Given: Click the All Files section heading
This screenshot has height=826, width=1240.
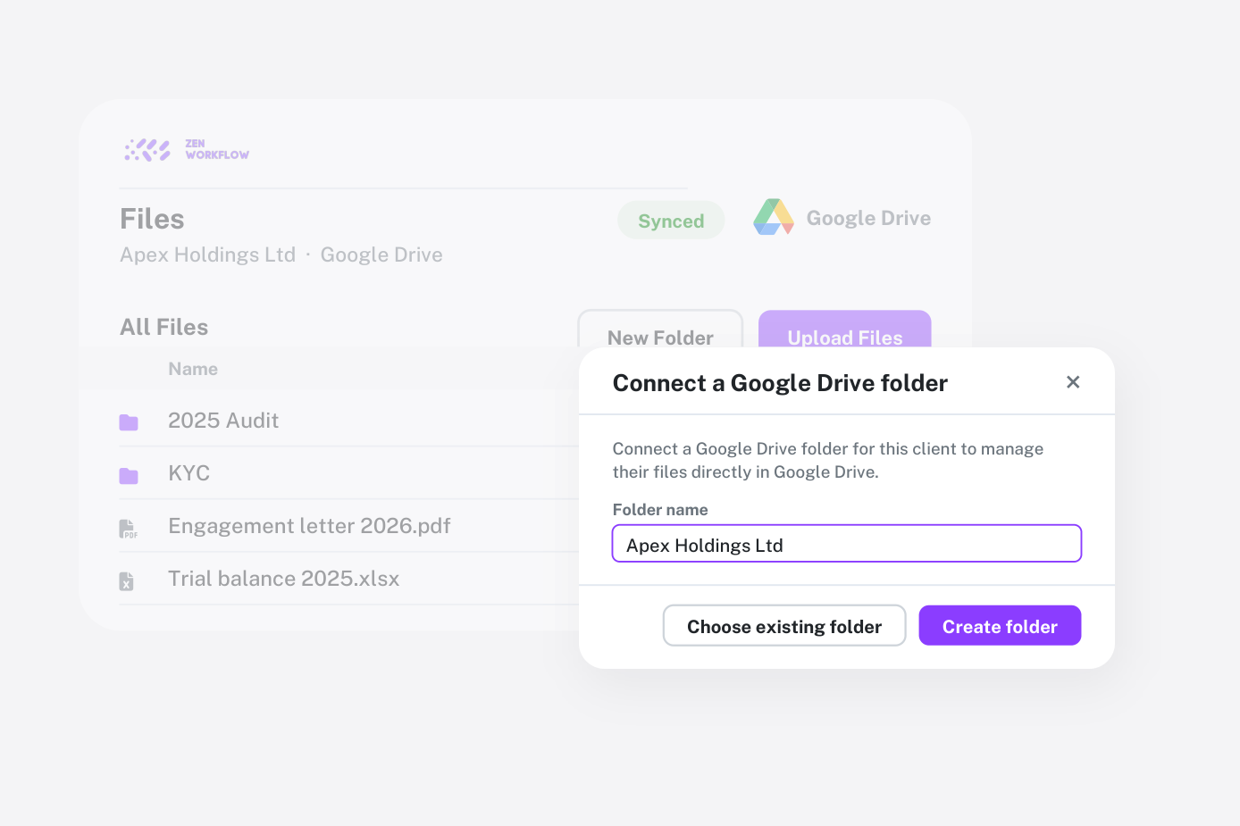Looking at the screenshot, I should (x=164, y=327).
